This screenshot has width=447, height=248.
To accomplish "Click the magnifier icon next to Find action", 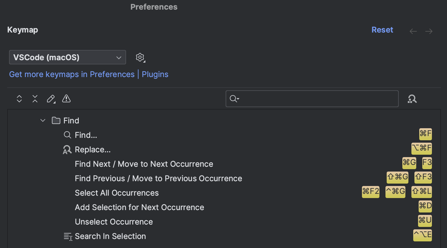I will [x=67, y=135].
